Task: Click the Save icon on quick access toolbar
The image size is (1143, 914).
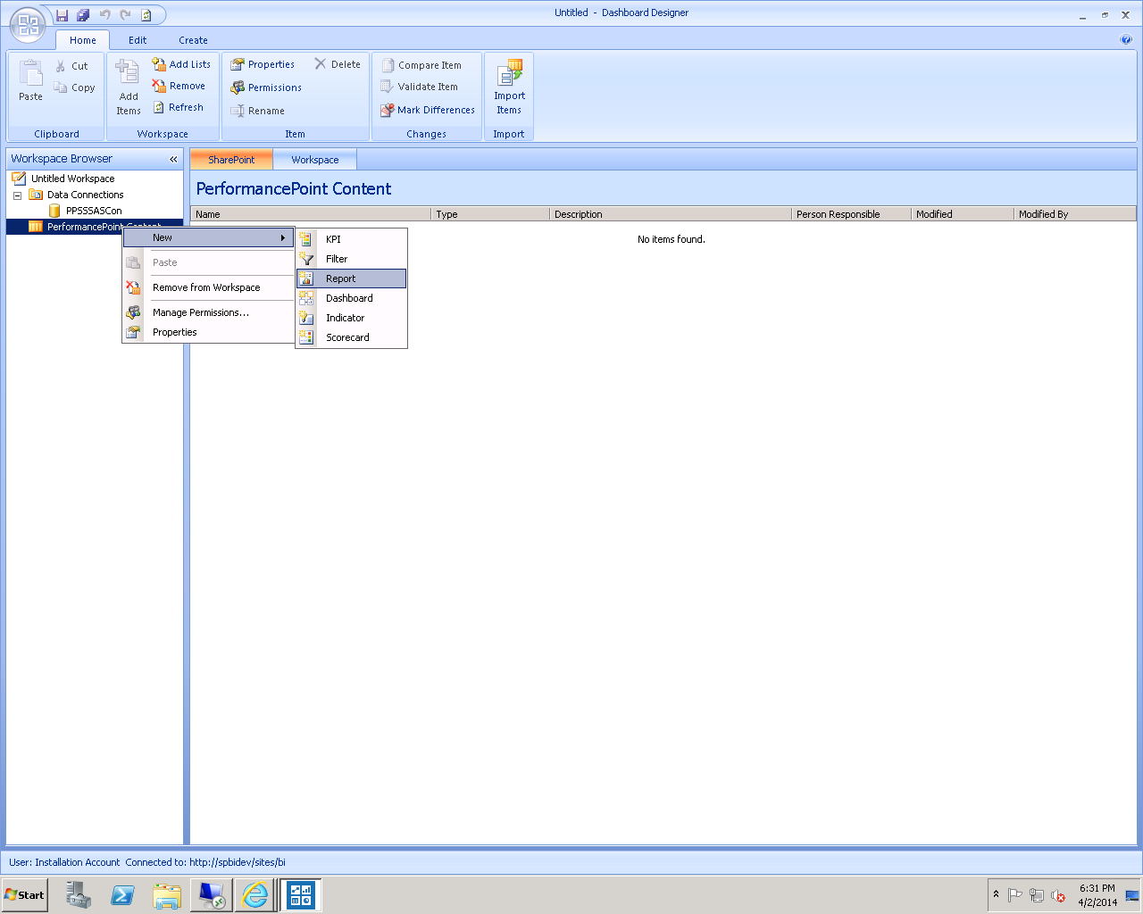Action: click(61, 14)
